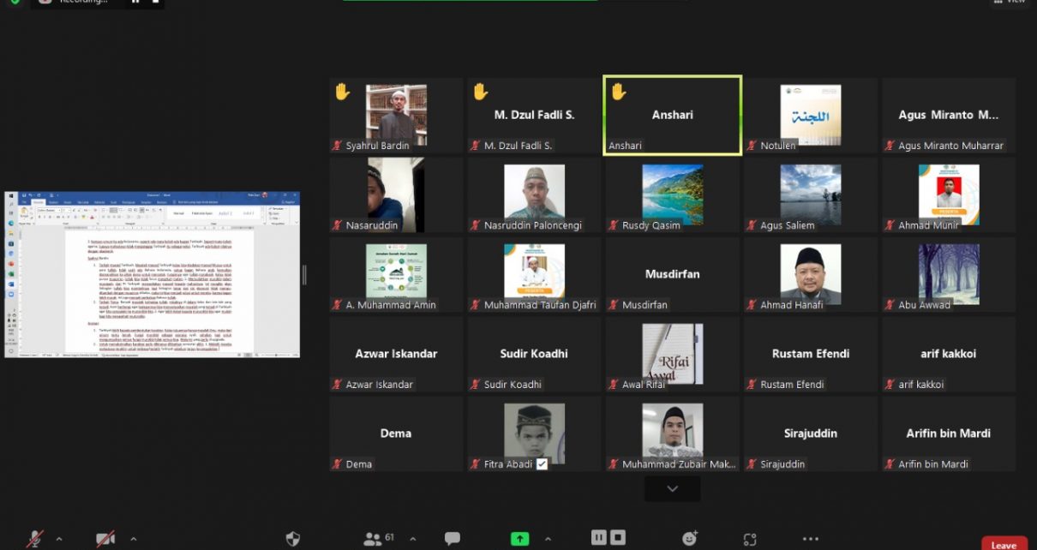The height and width of the screenshot is (550, 1037).
Task: Expand the arrow next to Participants
Action: click(x=412, y=539)
